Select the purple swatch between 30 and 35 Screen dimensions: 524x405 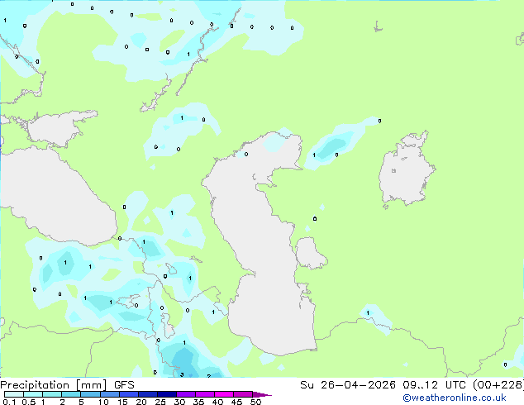[x=185, y=394]
